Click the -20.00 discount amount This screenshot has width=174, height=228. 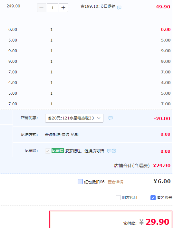[162, 119]
